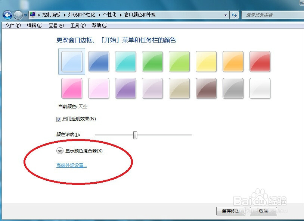Open the address bar history dropdown arrow
This screenshot has width=304, height=221.
coord(226,15)
